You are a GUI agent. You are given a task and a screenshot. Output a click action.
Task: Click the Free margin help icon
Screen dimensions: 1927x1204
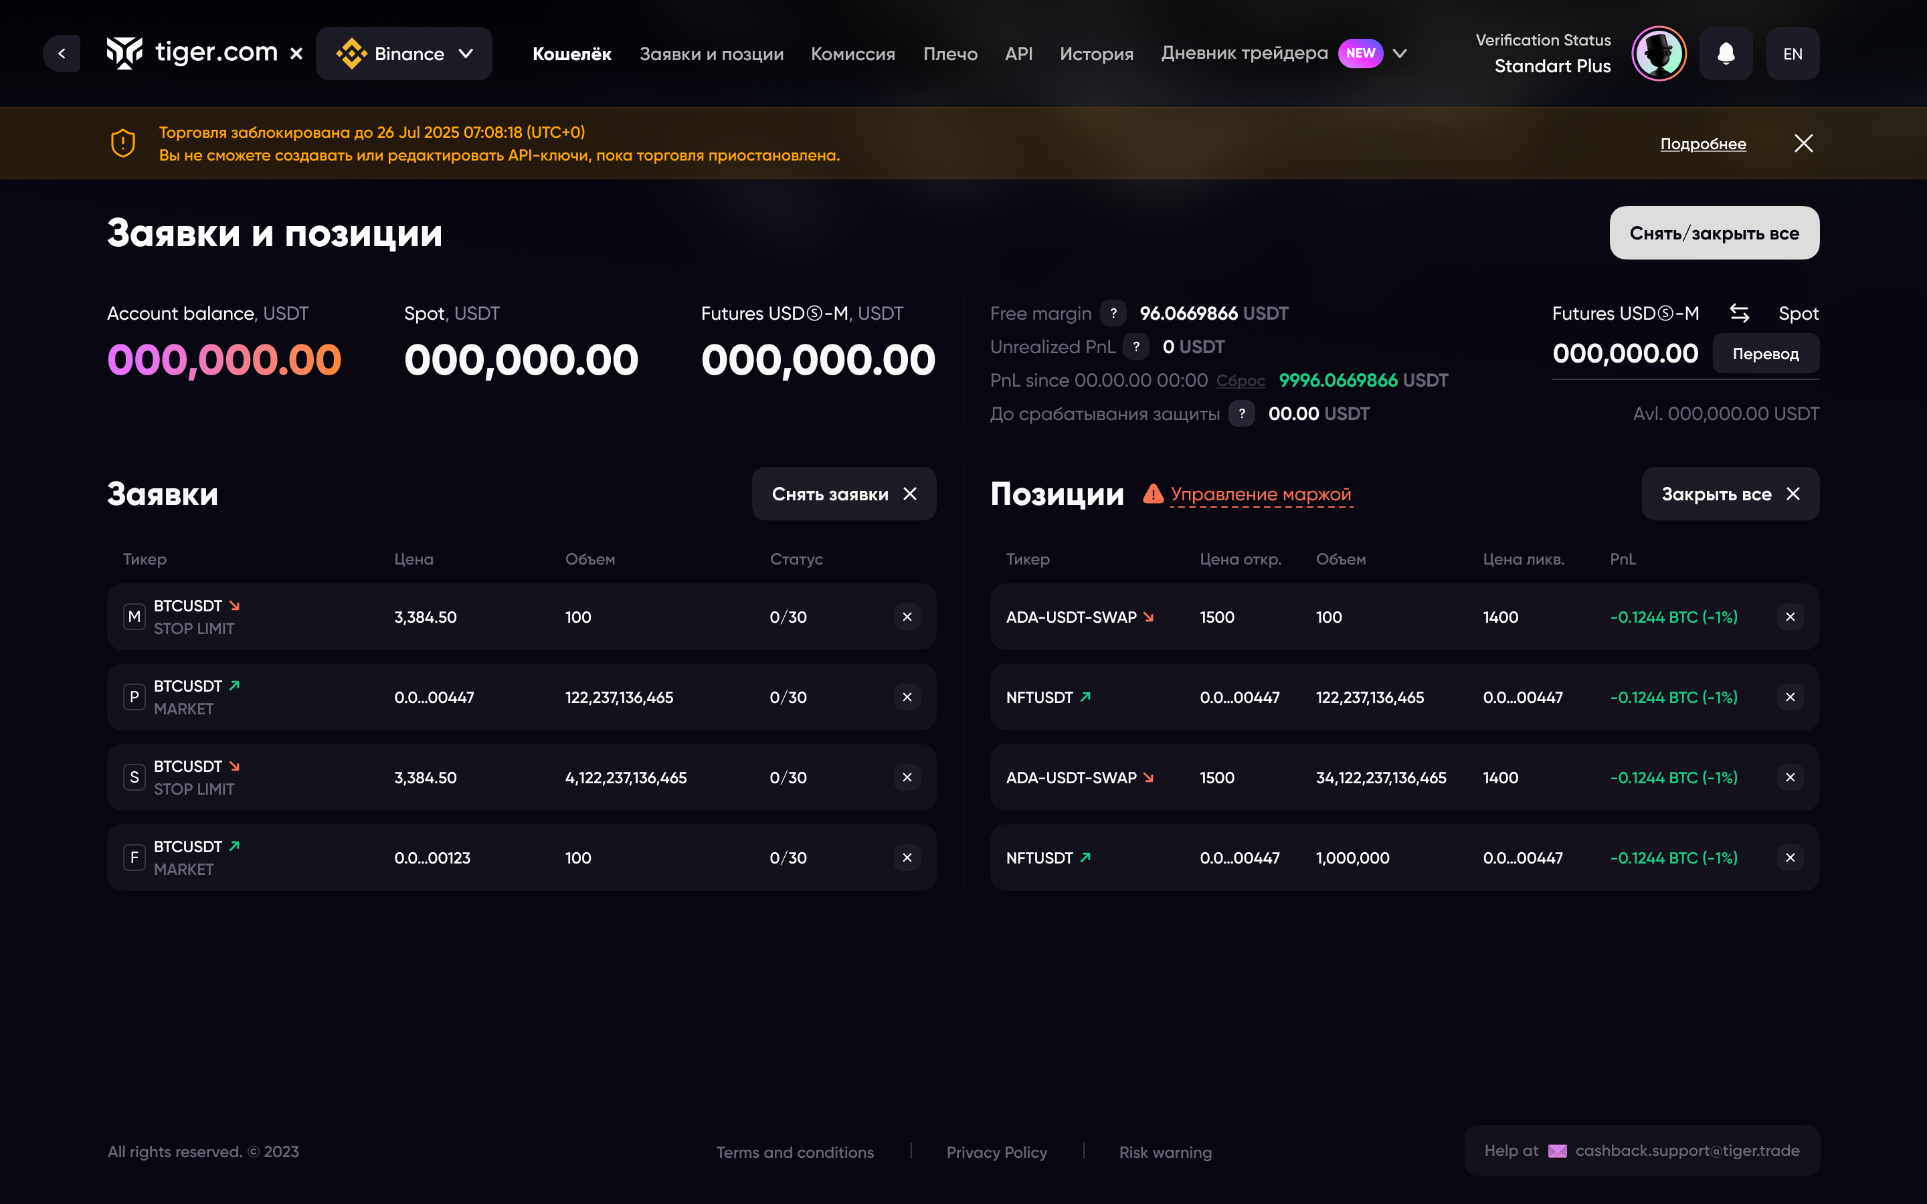point(1113,313)
